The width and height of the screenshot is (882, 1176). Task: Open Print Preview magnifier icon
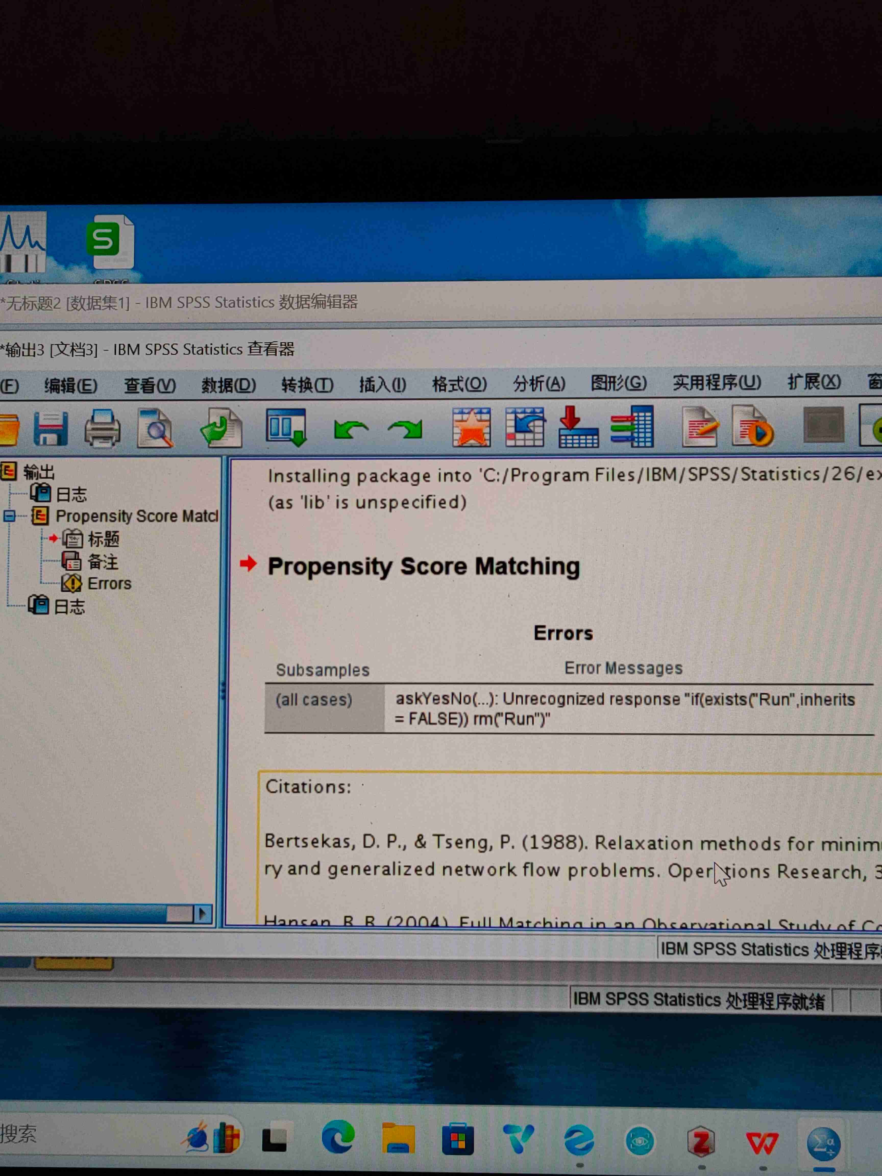click(155, 428)
